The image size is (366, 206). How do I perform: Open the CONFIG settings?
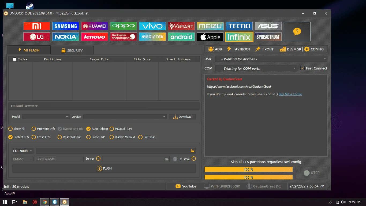pyautogui.click(x=314, y=49)
